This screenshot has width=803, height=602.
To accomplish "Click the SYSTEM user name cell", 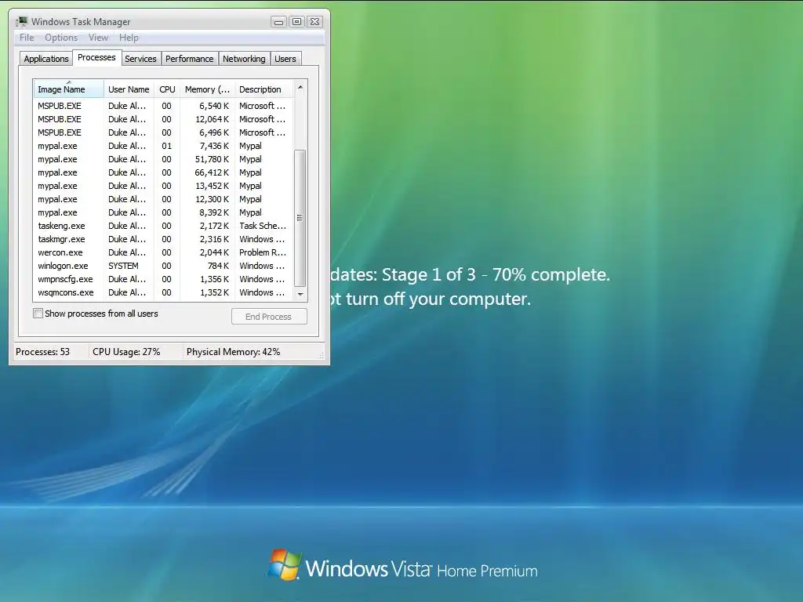I will (x=123, y=266).
